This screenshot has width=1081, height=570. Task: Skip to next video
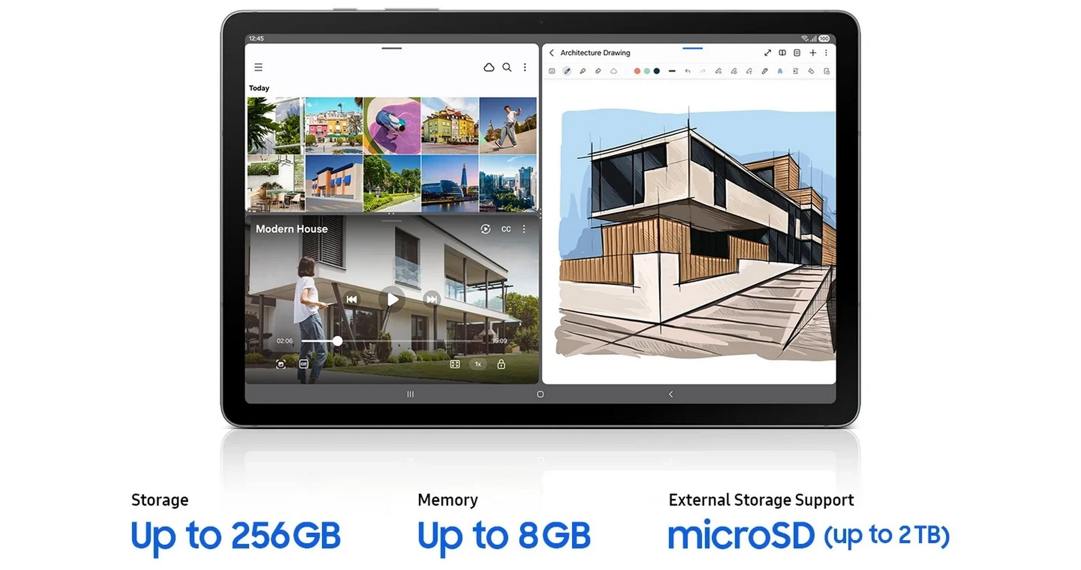click(431, 300)
